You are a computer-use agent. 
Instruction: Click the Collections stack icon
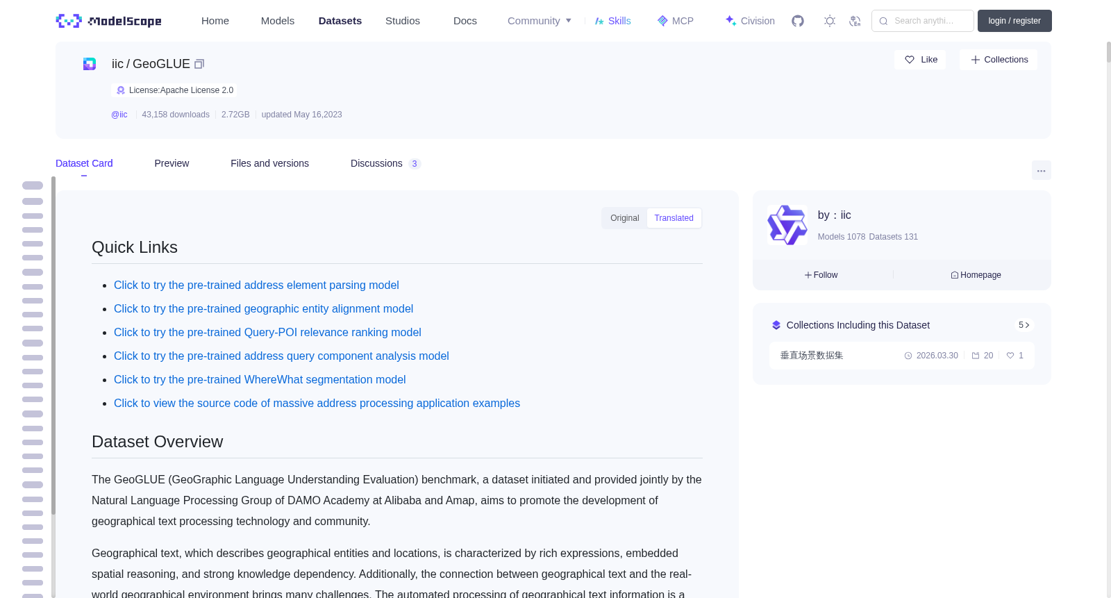776,325
